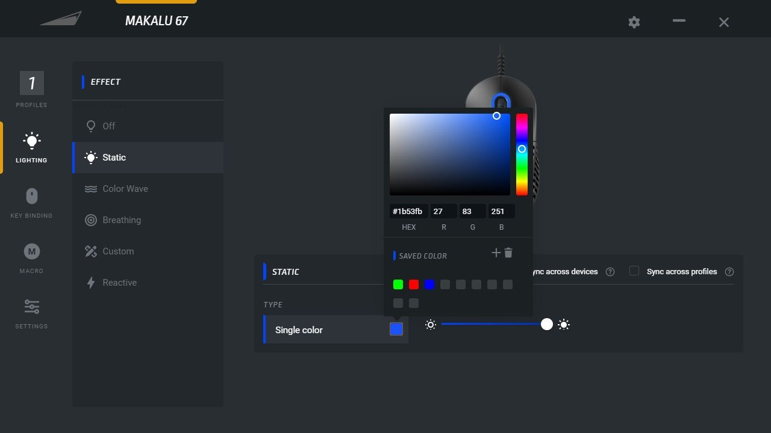Click the full brightness sun icon
This screenshot has width=771, height=433.
pyautogui.click(x=564, y=325)
